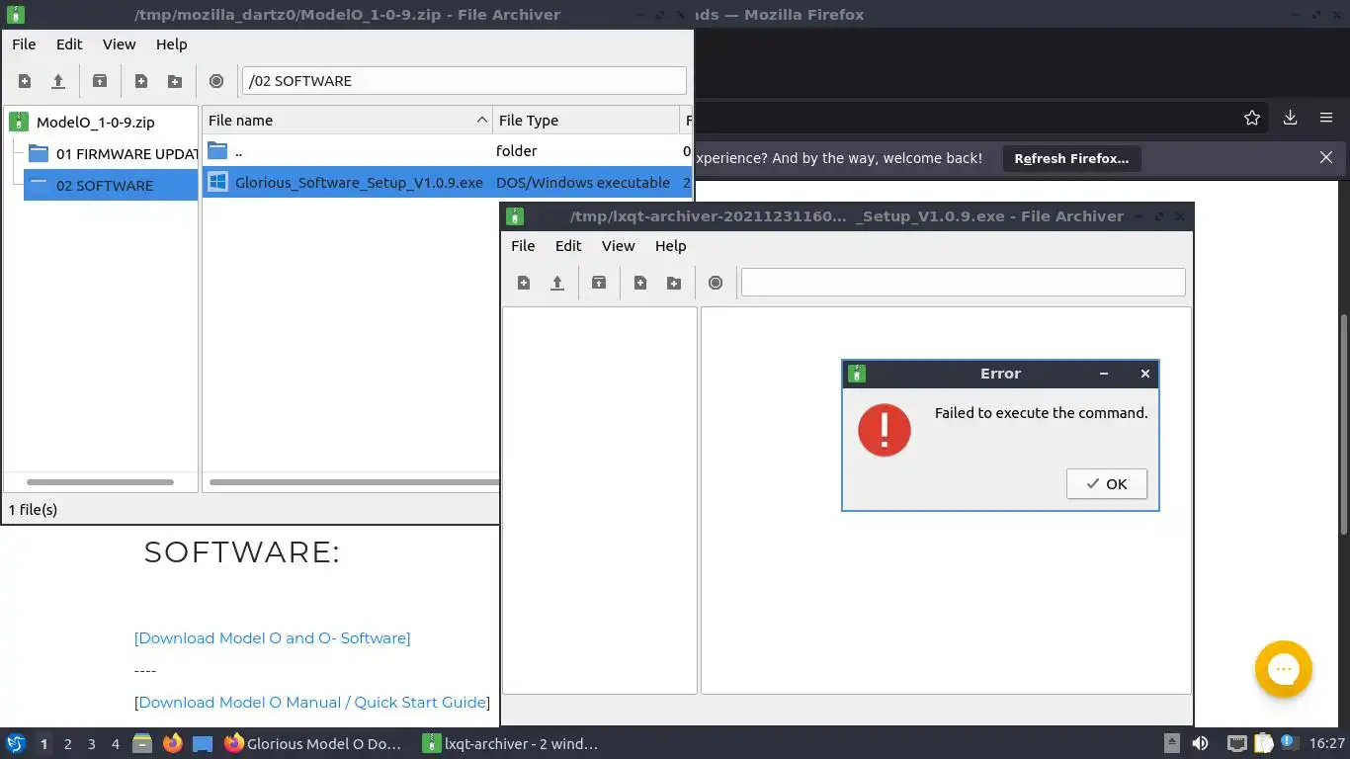The height and width of the screenshot is (759, 1350).
Task: Select ModelO_1-0-9.zip root tree item
Action: coord(95,123)
